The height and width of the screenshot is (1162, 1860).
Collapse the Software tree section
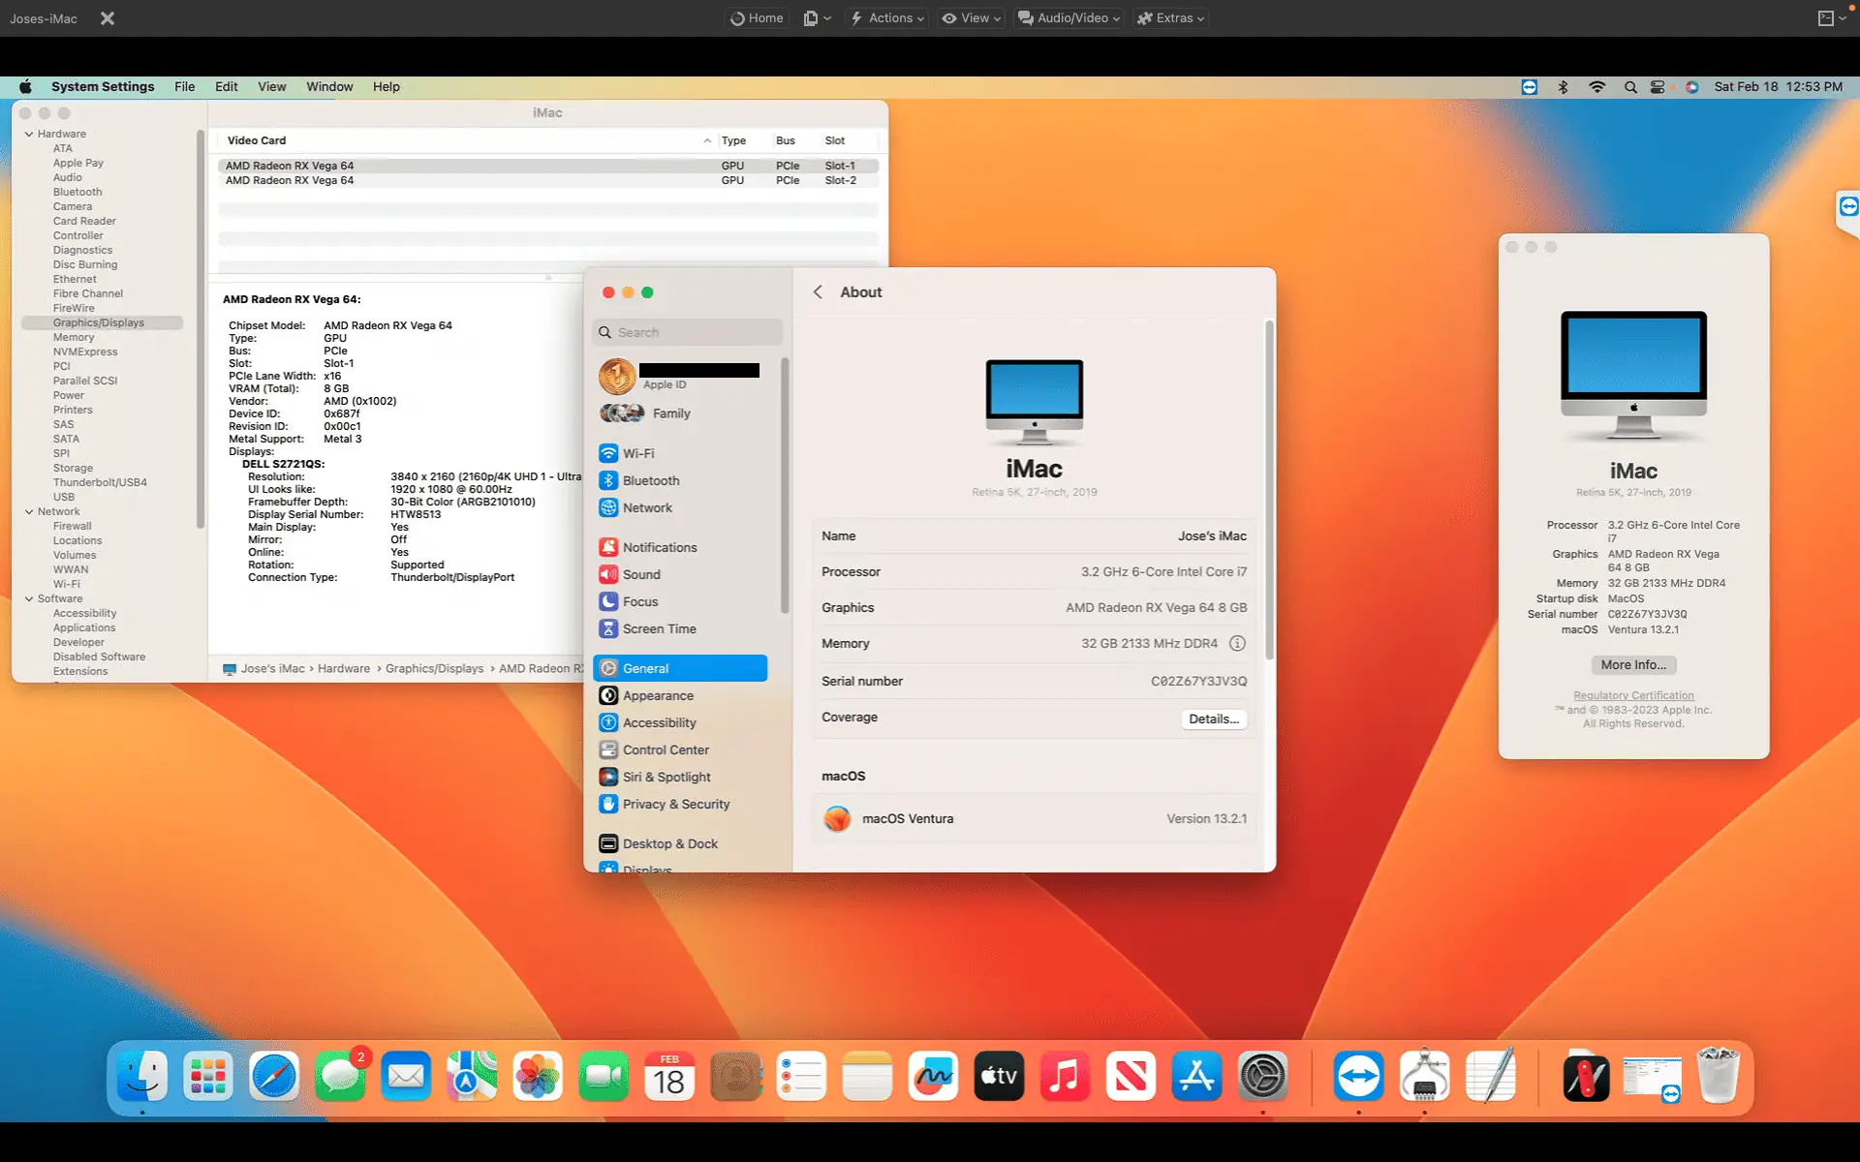tap(29, 598)
